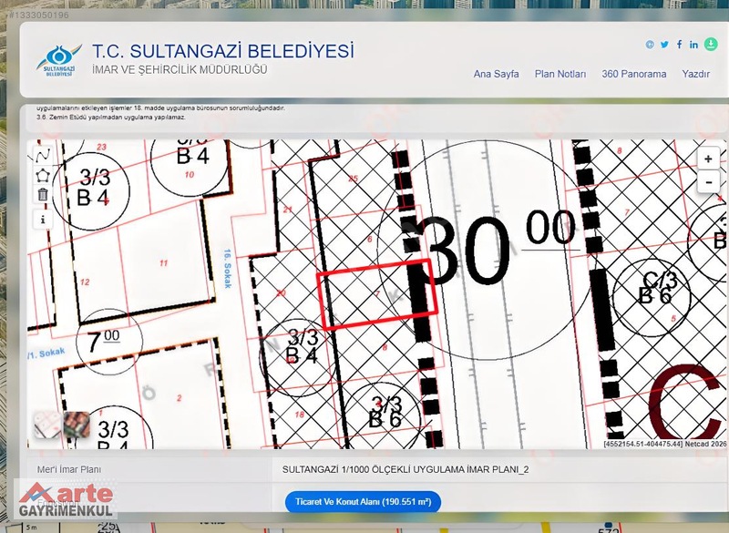The height and width of the screenshot is (533, 729).
Task: Open the email share icon
Action: point(650,45)
